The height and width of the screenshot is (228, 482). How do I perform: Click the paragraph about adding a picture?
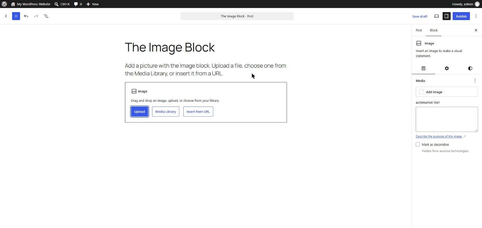(206, 70)
